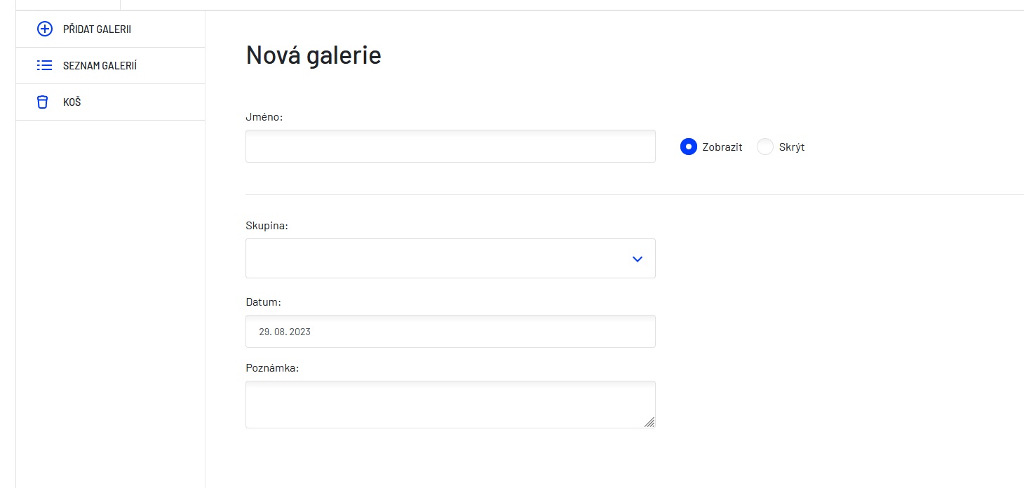1024x488 pixels.
Task: Select the Zobrazit radio button circle
Action: tap(689, 147)
